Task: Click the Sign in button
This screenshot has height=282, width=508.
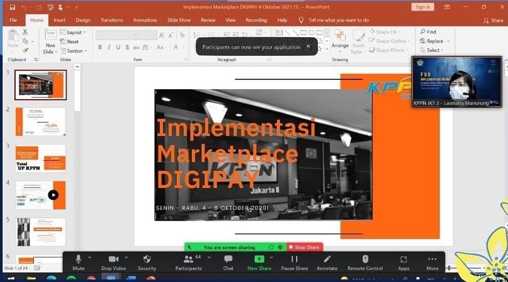Action: pyautogui.click(x=423, y=7)
